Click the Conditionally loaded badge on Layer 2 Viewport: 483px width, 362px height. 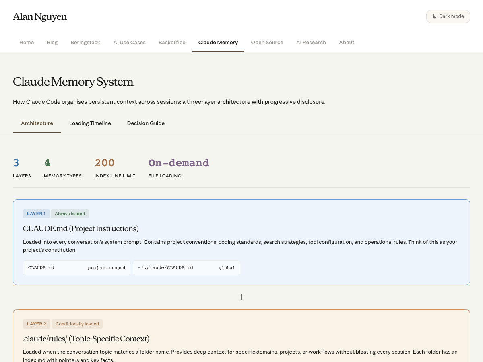(x=77, y=324)
